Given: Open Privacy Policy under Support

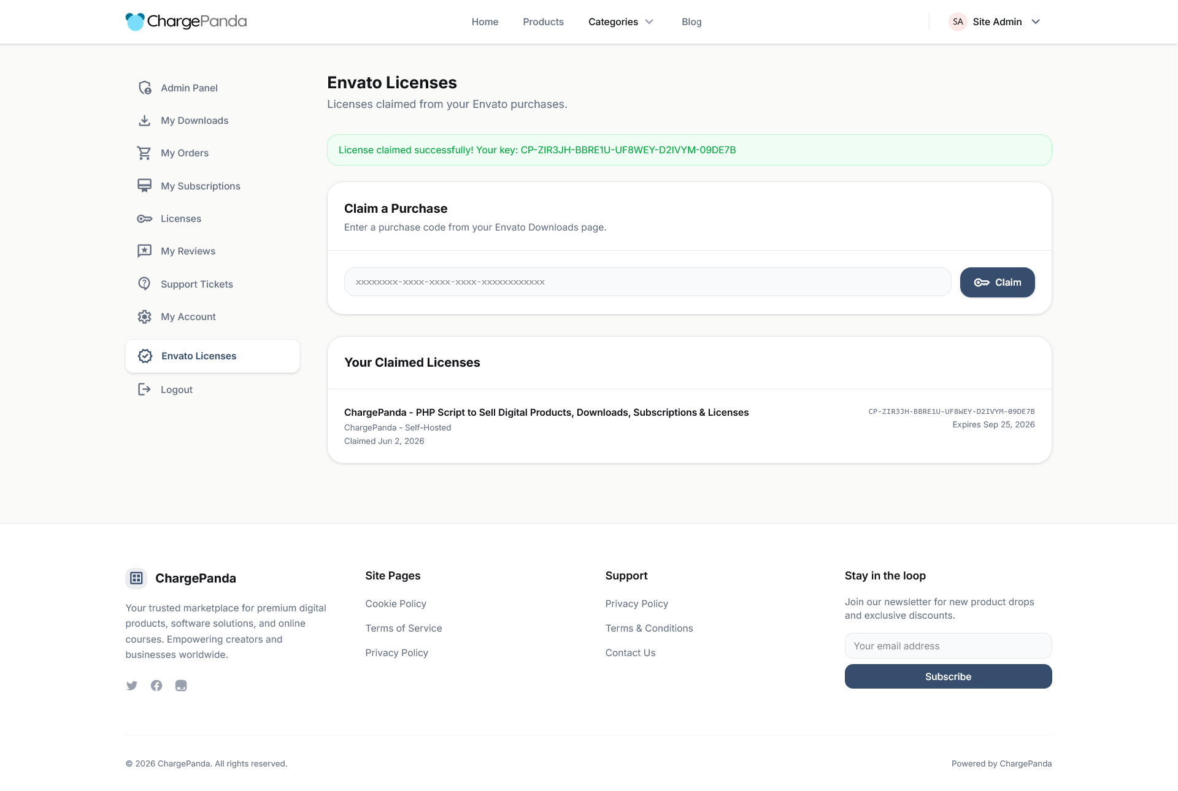Looking at the screenshot, I should [x=636, y=603].
